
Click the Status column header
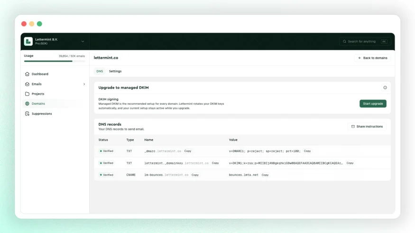pos(103,140)
